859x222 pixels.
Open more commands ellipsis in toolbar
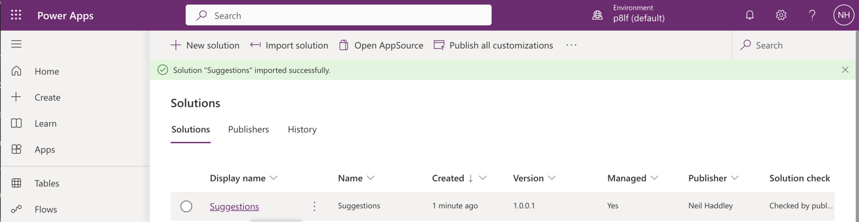(x=571, y=45)
